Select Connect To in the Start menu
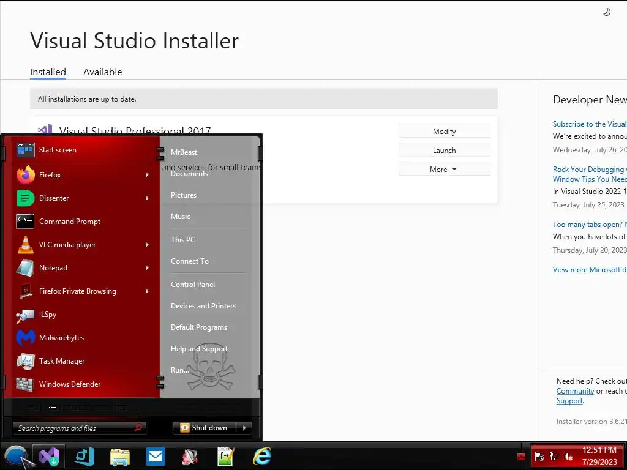Viewport: 627px width, 470px height. (190, 261)
